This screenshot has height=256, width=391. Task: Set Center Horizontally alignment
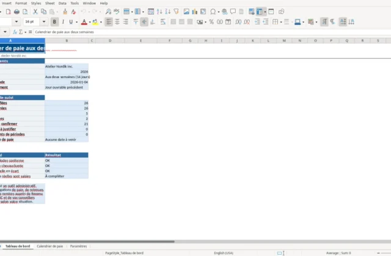[117, 22]
